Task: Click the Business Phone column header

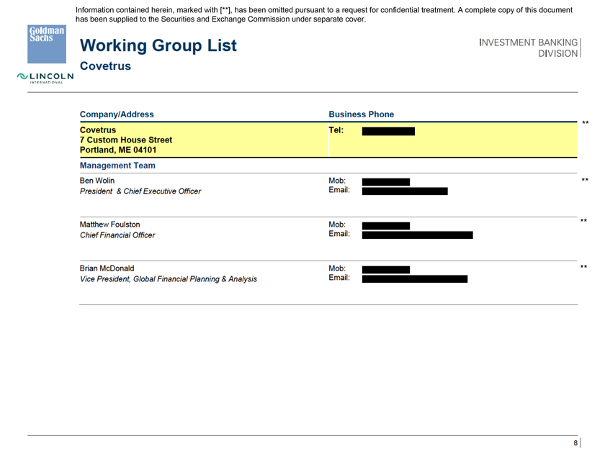Action: pos(361,114)
